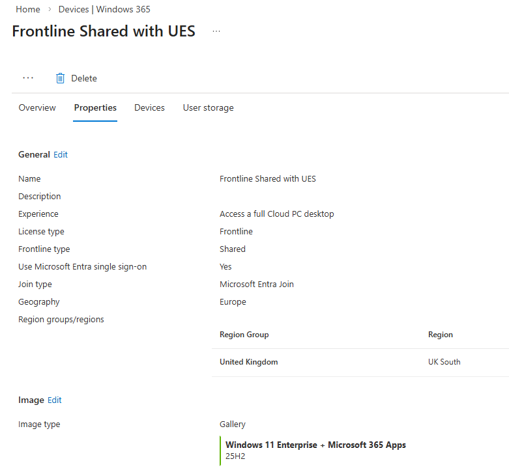Select Windows 11 Enterprise + Microsoft 365 Apps image

tap(315, 445)
